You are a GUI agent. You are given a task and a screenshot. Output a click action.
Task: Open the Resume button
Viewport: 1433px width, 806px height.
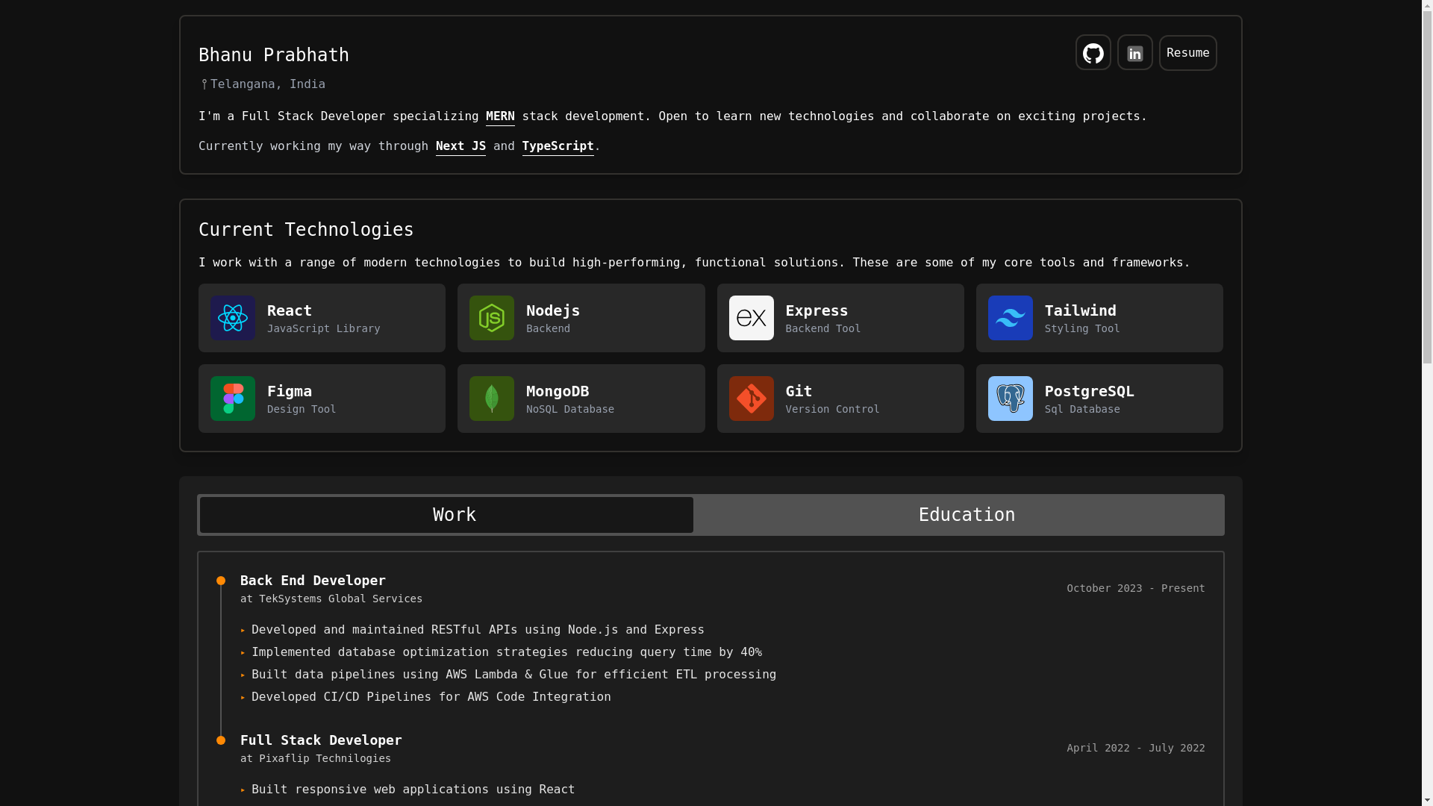[1187, 53]
